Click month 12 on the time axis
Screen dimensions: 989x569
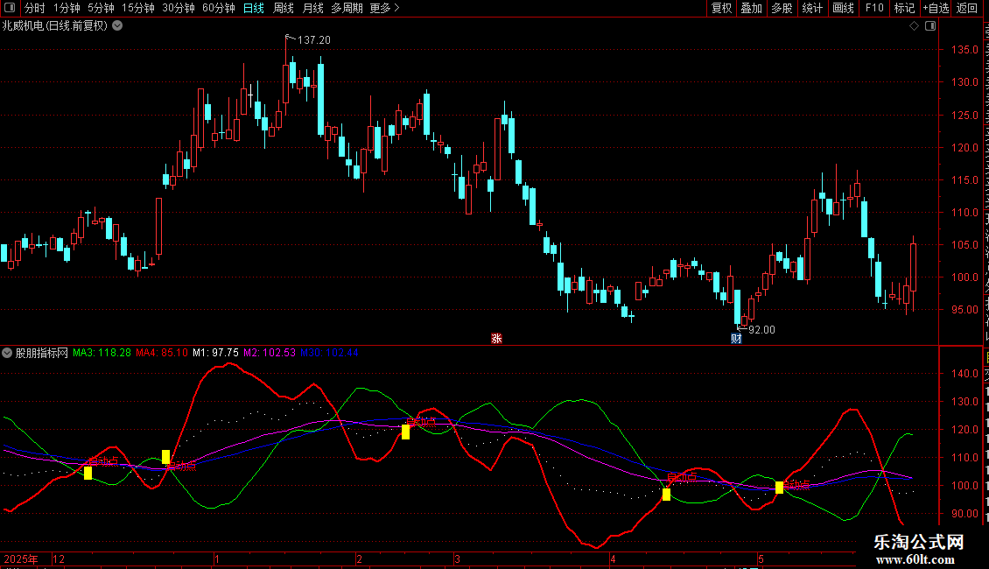coord(59,558)
